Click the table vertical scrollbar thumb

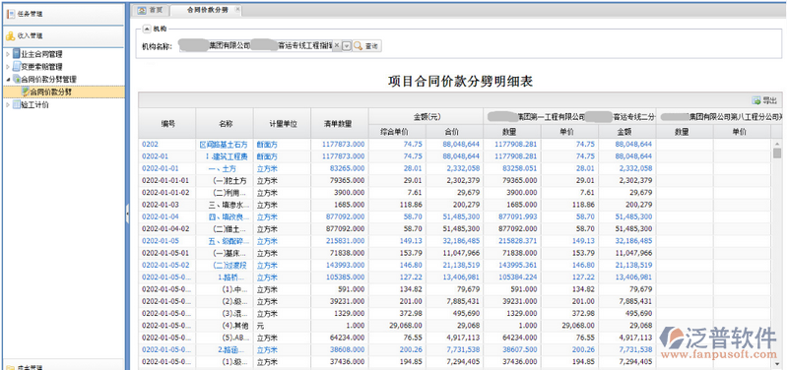coord(777,153)
